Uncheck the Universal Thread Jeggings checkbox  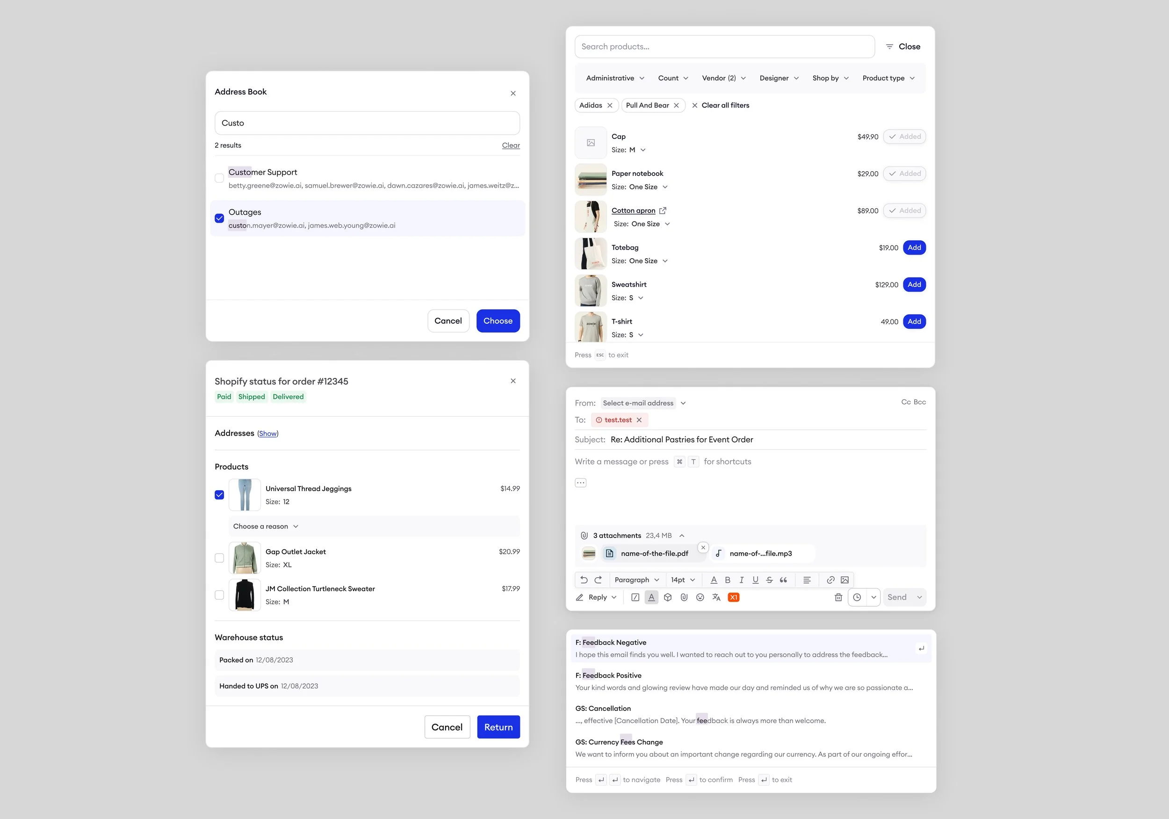[x=219, y=494]
